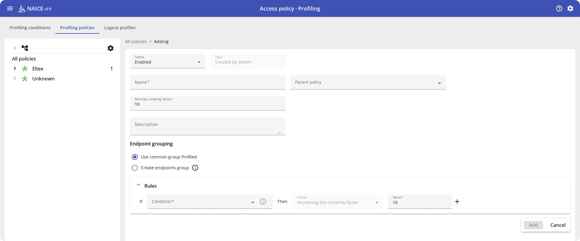Click the Cancel button
Image resolution: width=580 pixels, height=241 pixels.
558,225
